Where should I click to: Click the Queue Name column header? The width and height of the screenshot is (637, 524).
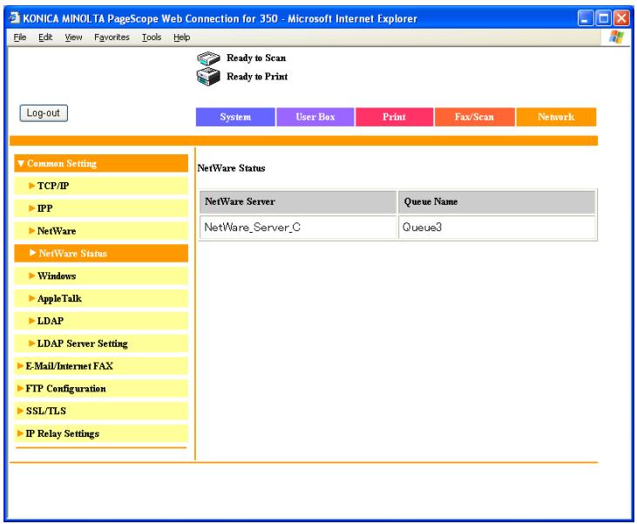click(x=498, y=201)
